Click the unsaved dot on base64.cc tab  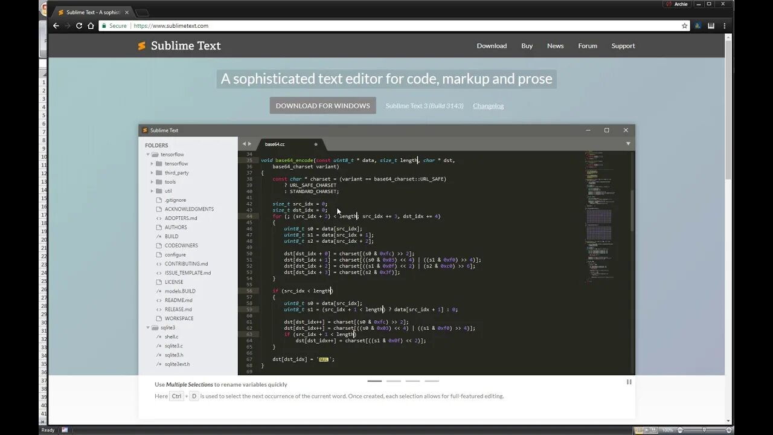[315, 144]
